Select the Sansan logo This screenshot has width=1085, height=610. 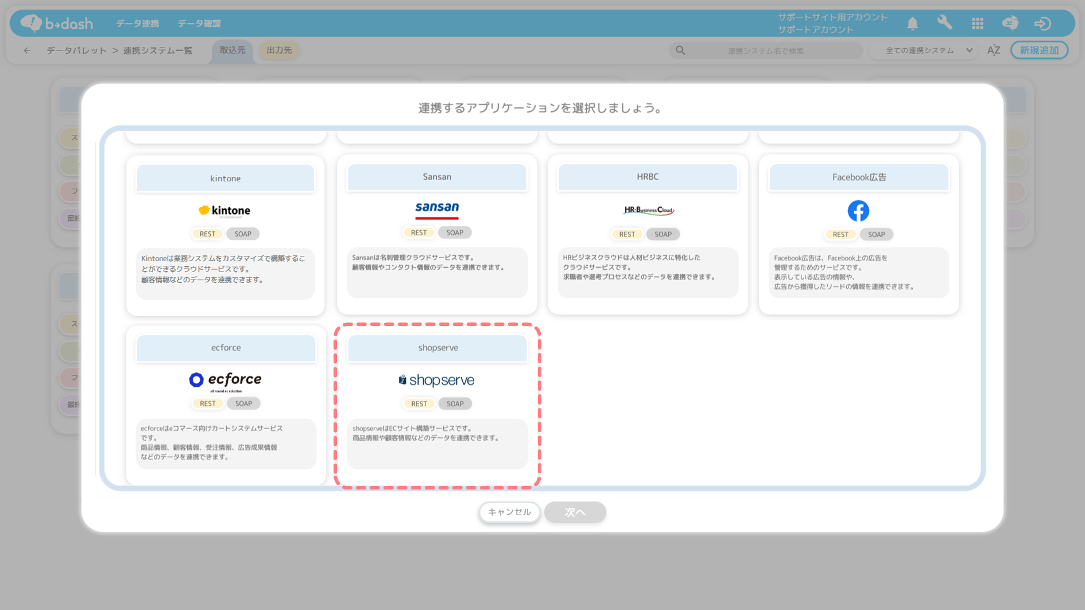[x=437, y=209]
